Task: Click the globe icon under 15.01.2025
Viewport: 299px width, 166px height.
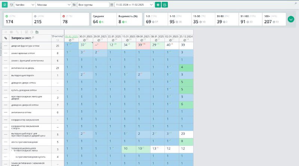Action: click(x=127, y=40)
